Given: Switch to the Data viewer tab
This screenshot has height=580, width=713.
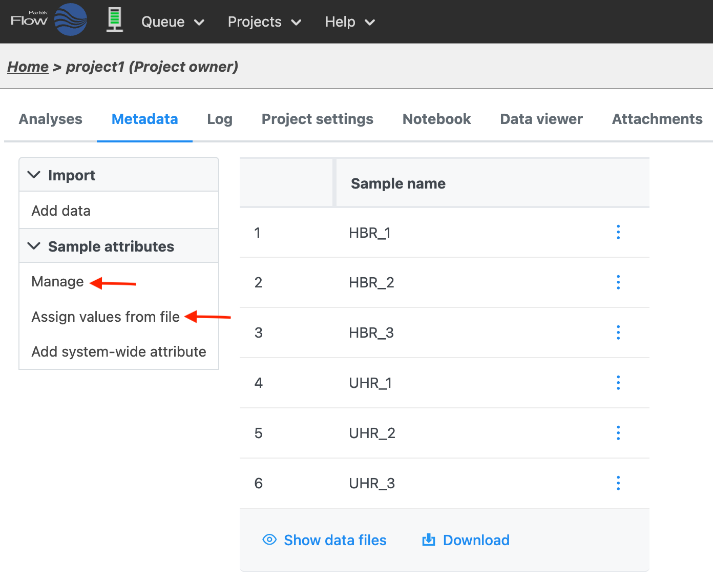Looking at the screenshot, I should (541, 119).
